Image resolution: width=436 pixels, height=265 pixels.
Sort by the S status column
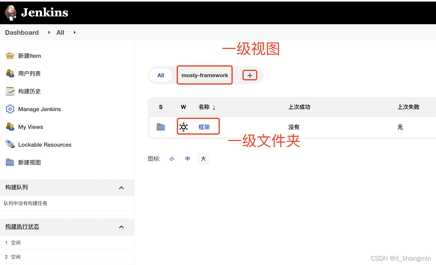point(161,107)
